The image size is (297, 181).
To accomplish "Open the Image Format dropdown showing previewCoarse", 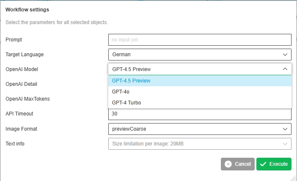I will tap(195, 129).
